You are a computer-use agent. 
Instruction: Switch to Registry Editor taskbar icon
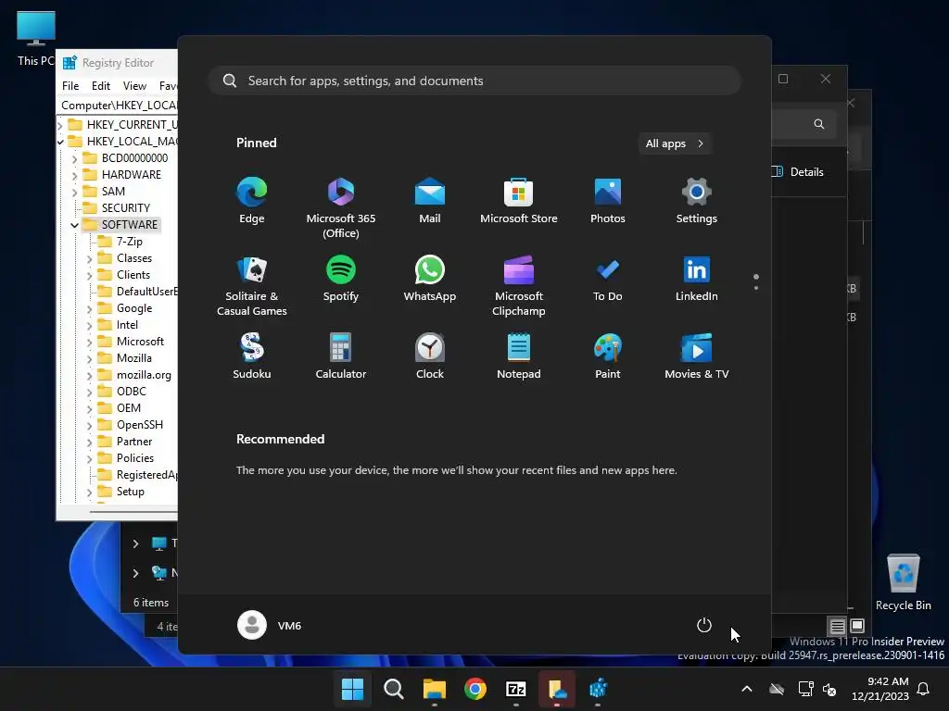(x=598, y=689)
